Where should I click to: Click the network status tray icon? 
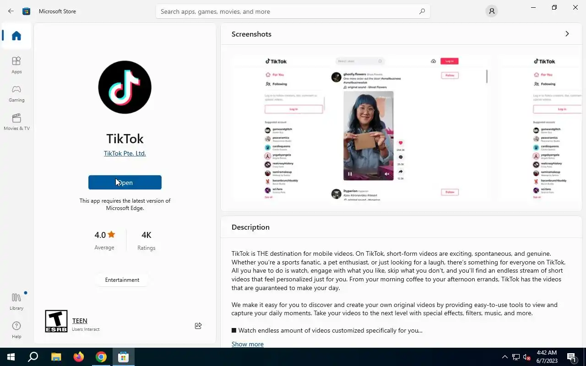point(516,357)
